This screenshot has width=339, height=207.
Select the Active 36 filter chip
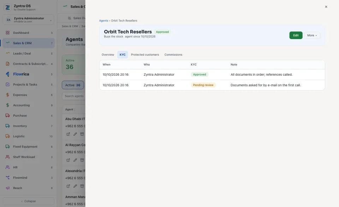pos(73,85)
